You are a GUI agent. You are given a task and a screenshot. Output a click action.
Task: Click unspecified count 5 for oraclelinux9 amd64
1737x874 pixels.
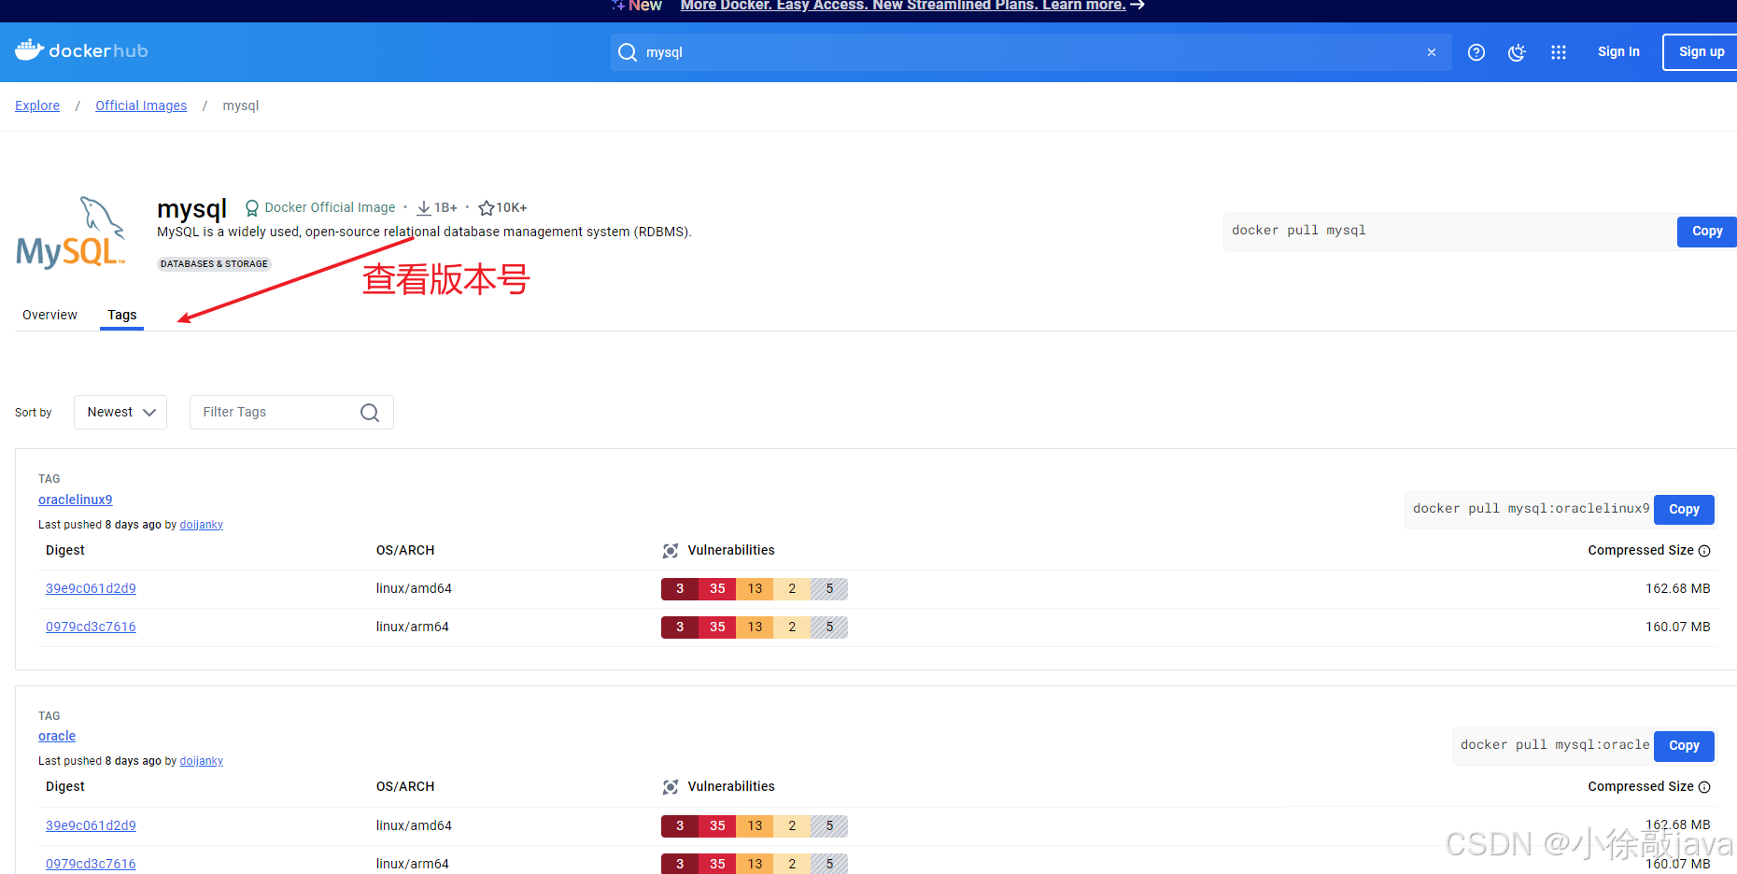coord(829,588)
